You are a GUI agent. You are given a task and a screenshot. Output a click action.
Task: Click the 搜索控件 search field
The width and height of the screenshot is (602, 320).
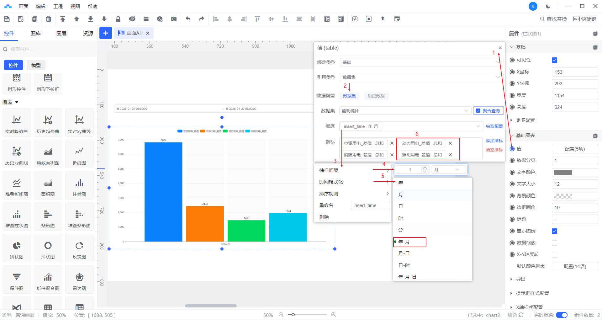click(50, 49)
